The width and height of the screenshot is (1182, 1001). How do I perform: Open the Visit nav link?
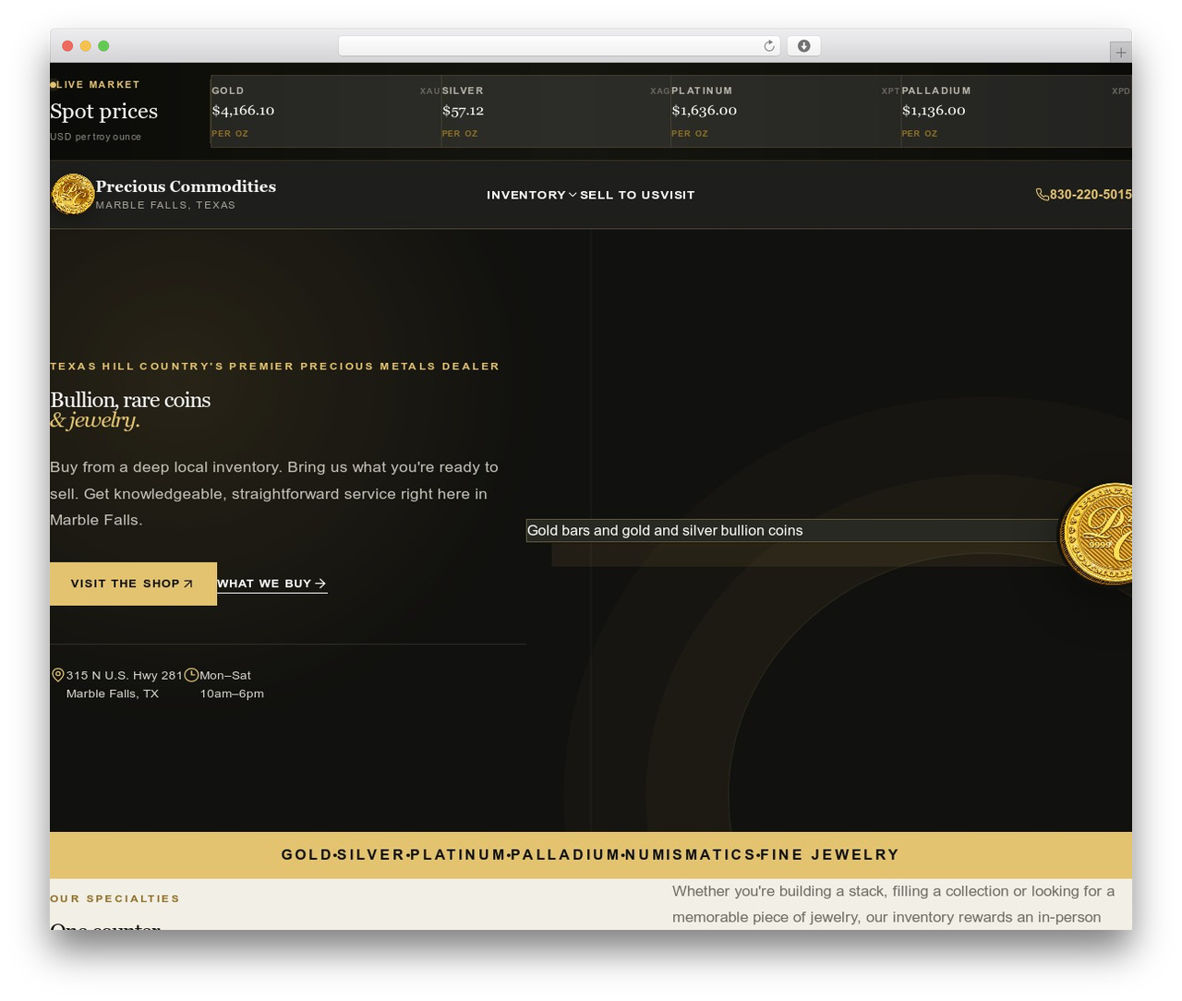pyautogui.click(x=679, y=195)
